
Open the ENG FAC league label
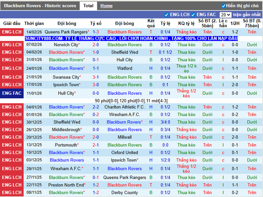click(12, 93)
